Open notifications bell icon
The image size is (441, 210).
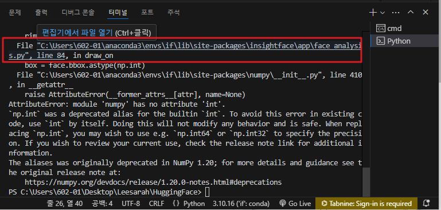[x=427, y=204]
